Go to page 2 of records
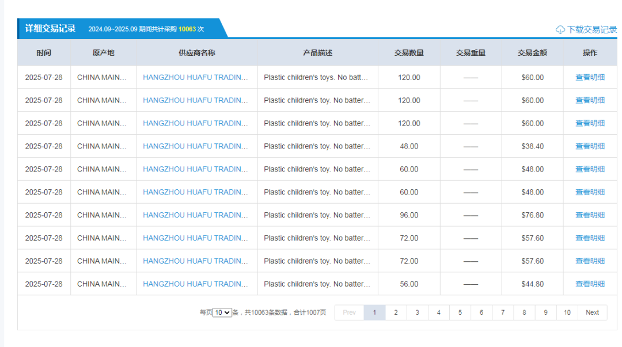This screenshot has width=622, height=347. [396, 312]
